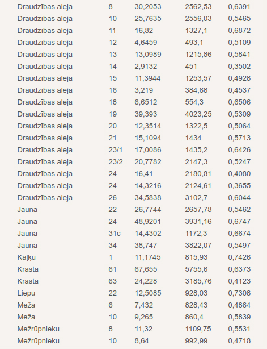267x349 pixels.
Task: Click the 0,6872 value for Draudzības aleja 11
Action: click(x=239, y=31)
